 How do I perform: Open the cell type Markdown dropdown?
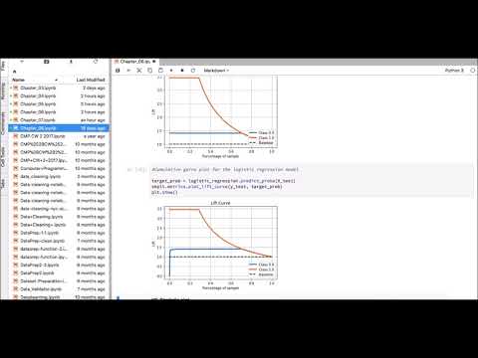[216, 71]
